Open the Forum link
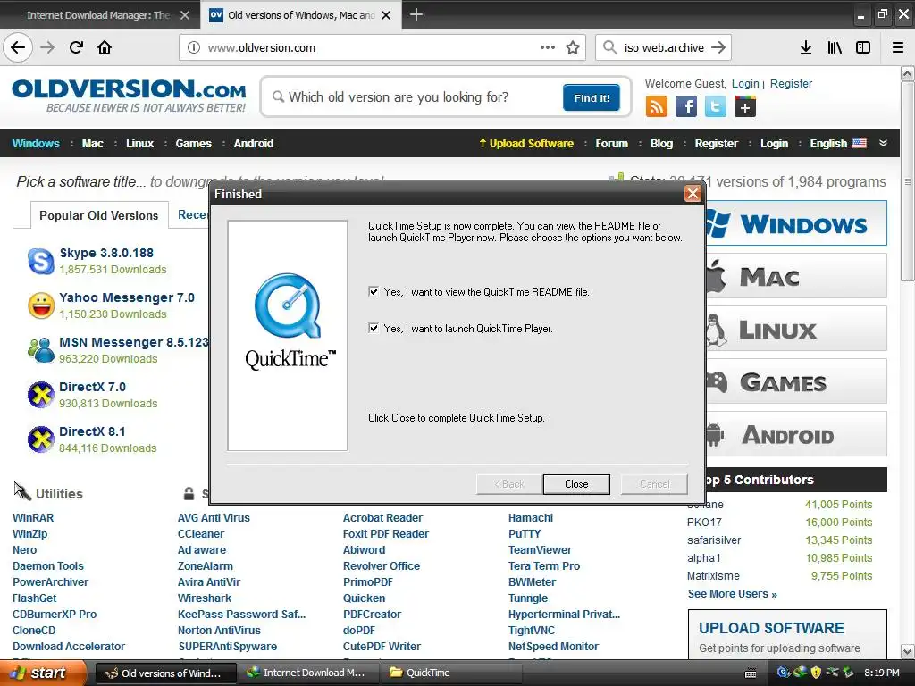The image size is (915, 686). pyautogui.click(x=611, y=144)
